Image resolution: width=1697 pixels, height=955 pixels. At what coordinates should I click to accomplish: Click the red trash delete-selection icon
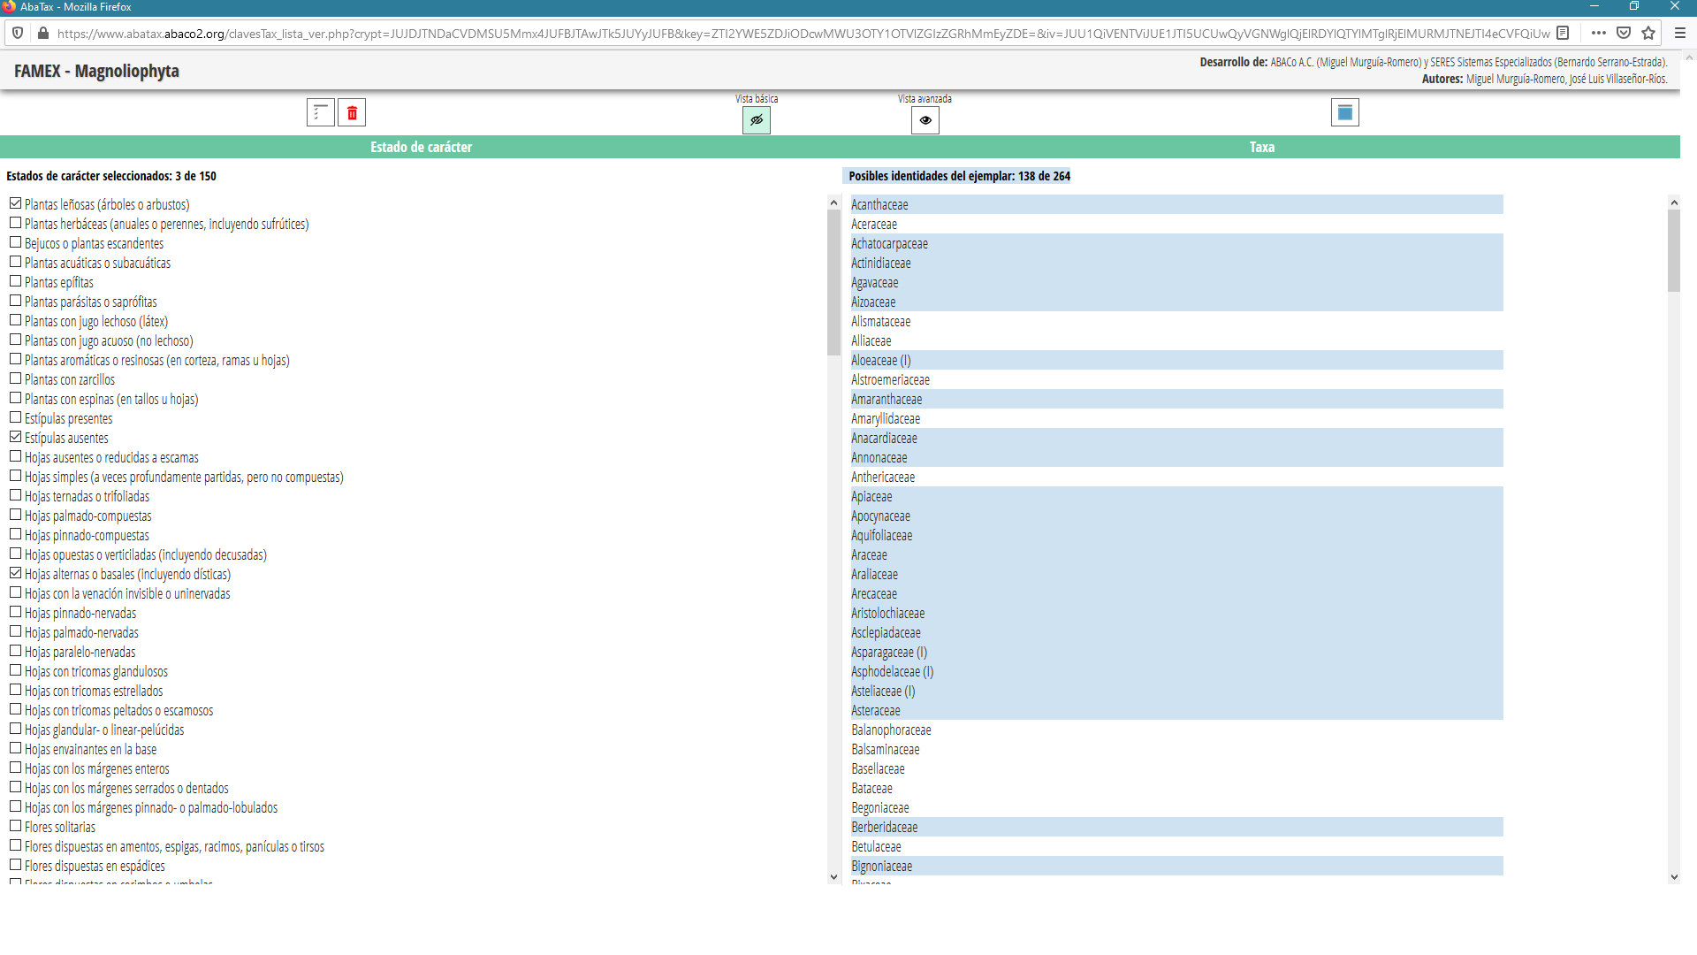coord(352,112)
